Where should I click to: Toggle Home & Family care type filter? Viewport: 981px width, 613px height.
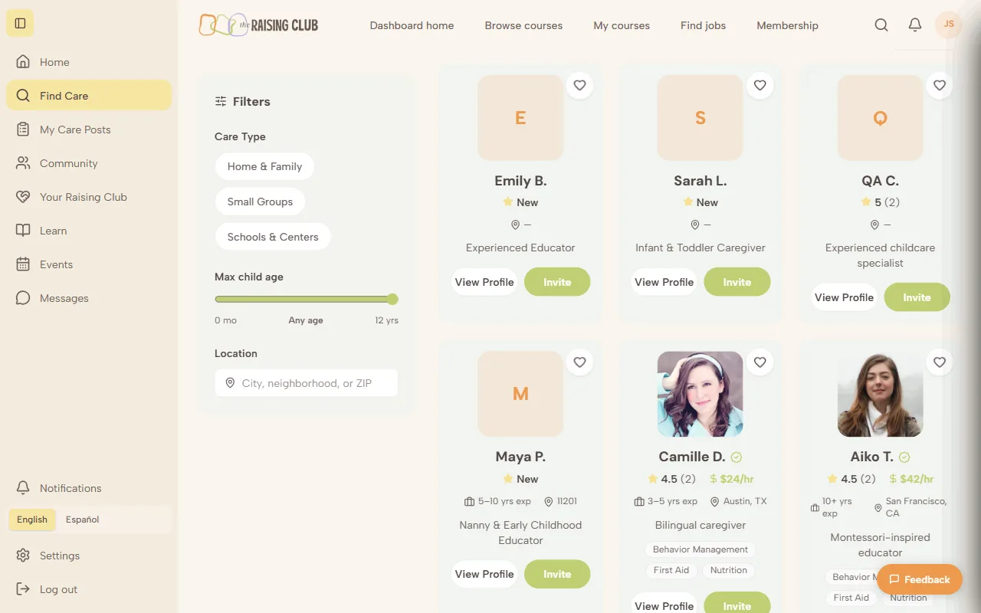pos(264,166)
